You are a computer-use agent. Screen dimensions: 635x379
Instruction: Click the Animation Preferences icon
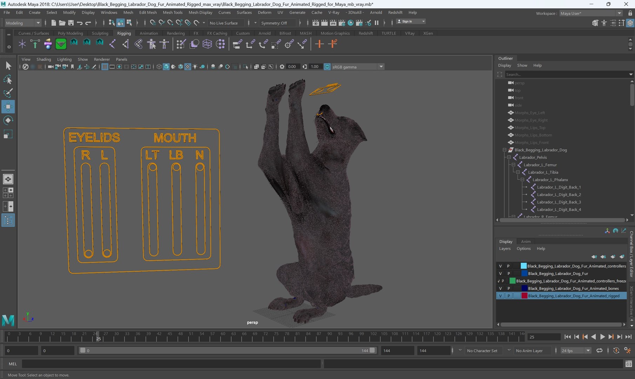627,350
